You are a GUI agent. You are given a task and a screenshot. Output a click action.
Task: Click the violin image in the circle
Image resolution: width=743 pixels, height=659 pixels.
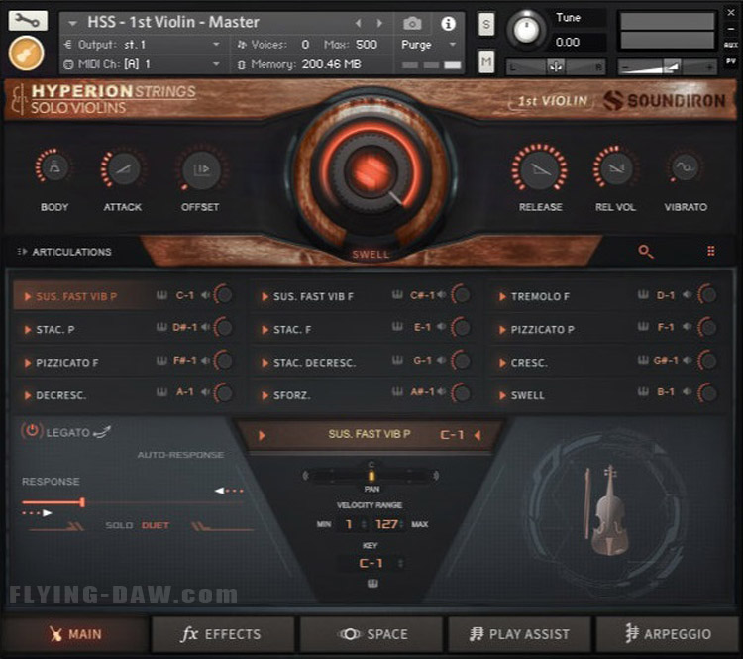608,511
